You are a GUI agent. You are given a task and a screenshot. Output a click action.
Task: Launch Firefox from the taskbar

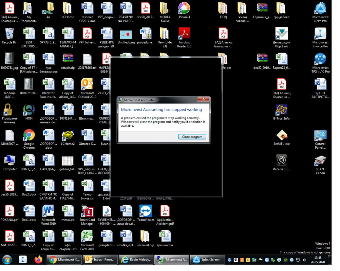pyautogui.click(x=38, y=259)
